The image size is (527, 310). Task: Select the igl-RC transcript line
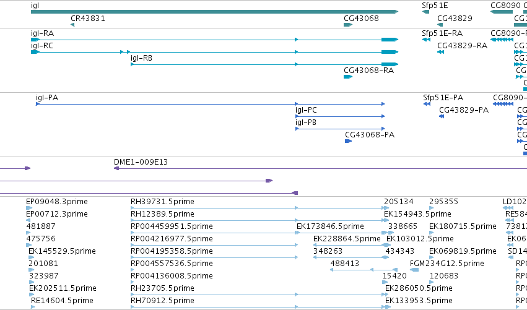click(x=214, y=52)
